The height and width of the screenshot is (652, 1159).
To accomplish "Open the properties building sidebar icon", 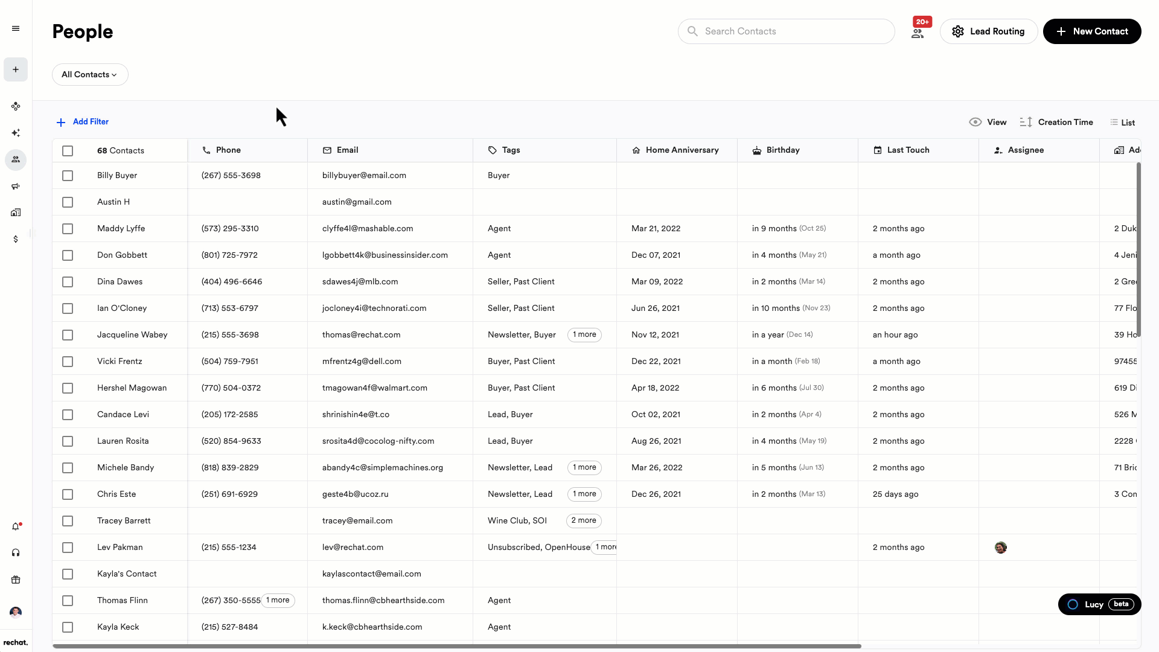I will (x=16, y=213).
